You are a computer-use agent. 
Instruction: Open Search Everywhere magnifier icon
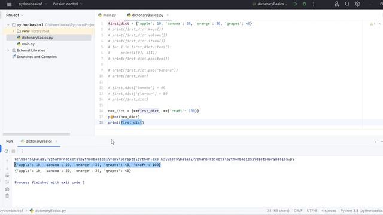347,4
